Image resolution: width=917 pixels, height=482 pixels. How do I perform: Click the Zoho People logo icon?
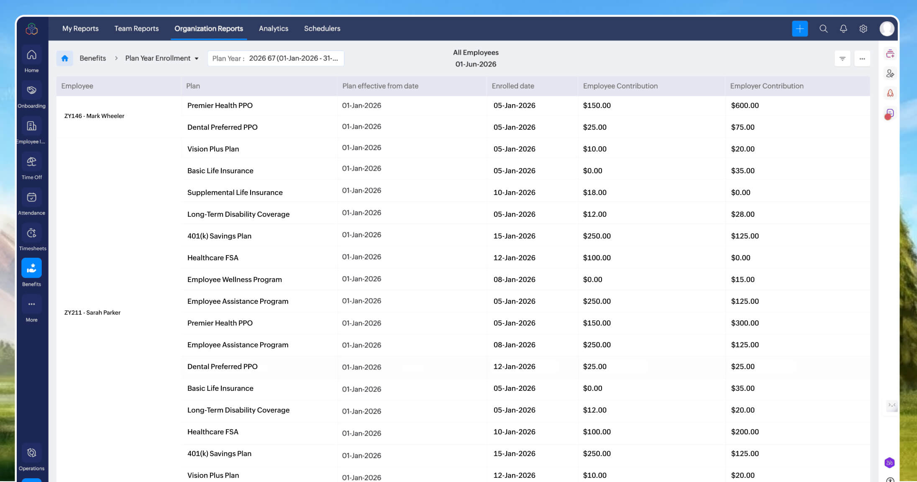tap(32, 28)
